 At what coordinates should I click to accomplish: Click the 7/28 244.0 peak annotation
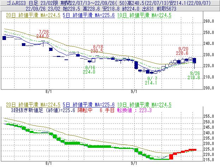[x=43, y=34]
